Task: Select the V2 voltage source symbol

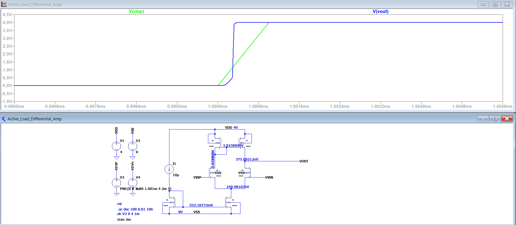Action: click(132, 146)
